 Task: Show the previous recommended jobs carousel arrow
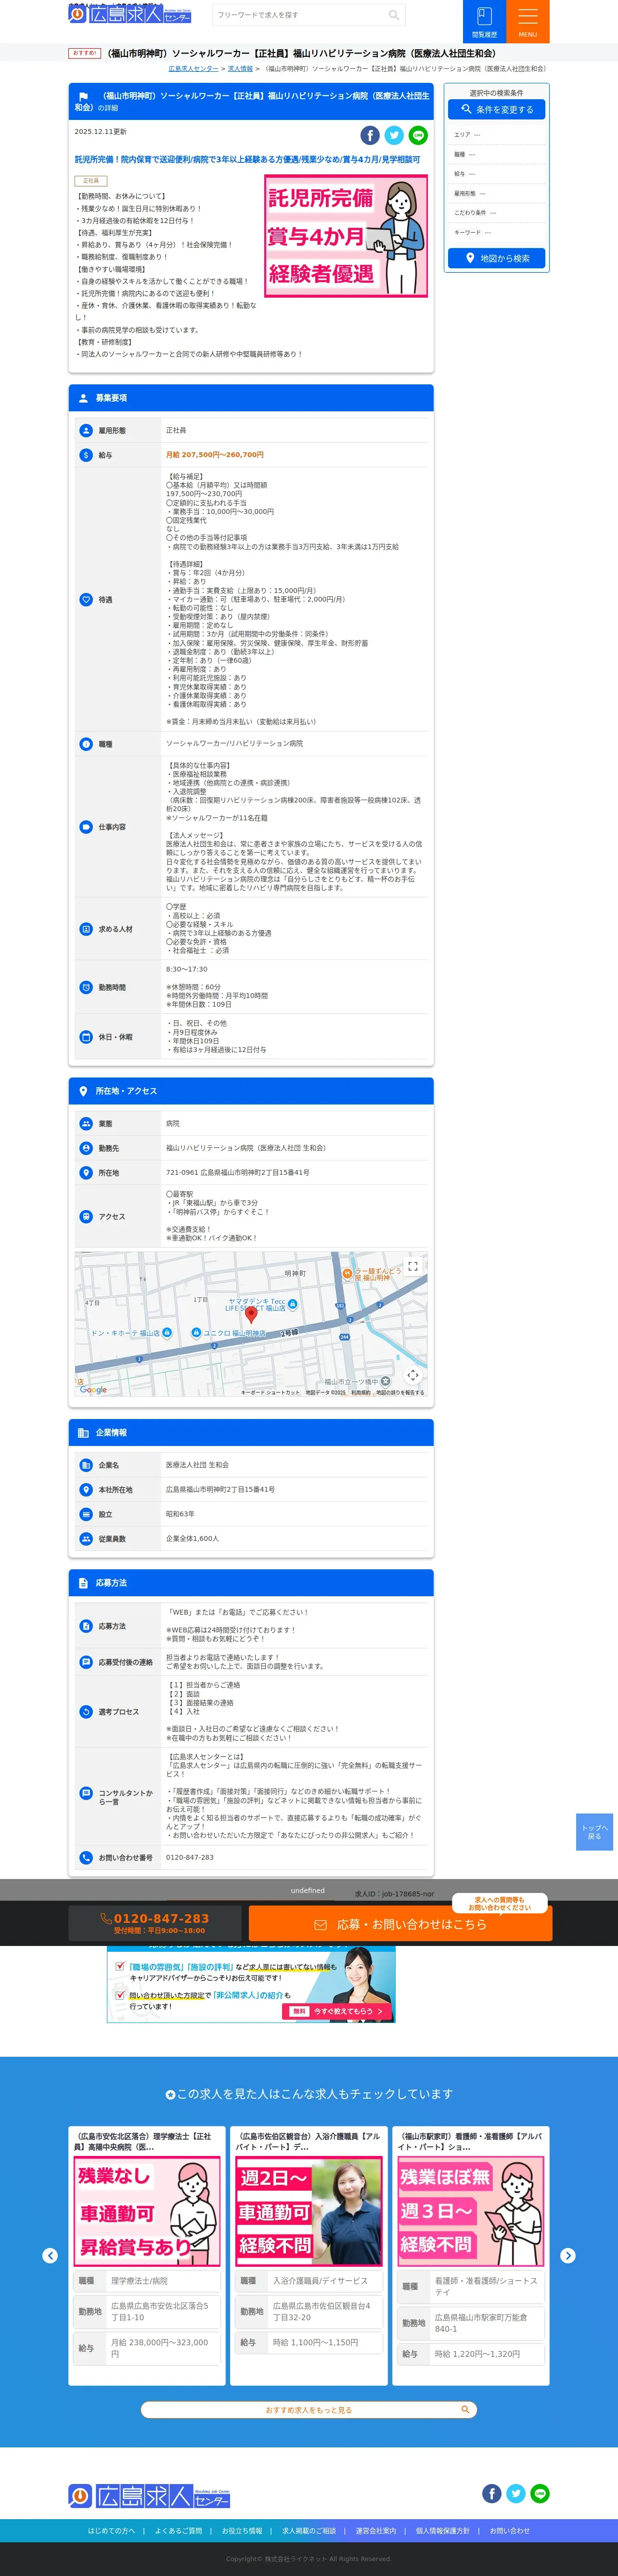50,2255
